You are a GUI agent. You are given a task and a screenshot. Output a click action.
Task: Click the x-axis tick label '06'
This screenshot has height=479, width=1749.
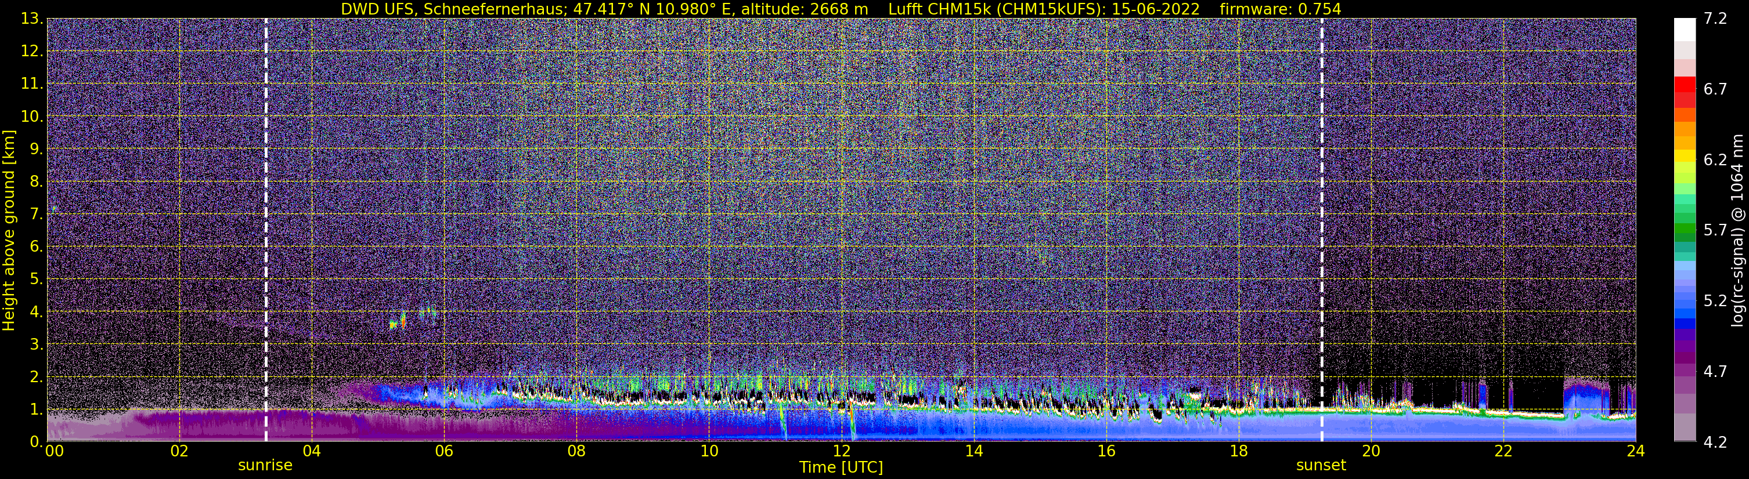(x=443, y=451)
